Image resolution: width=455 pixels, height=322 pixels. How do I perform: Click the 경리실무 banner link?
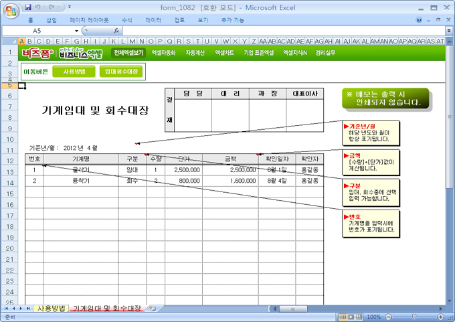pos(326,53)
